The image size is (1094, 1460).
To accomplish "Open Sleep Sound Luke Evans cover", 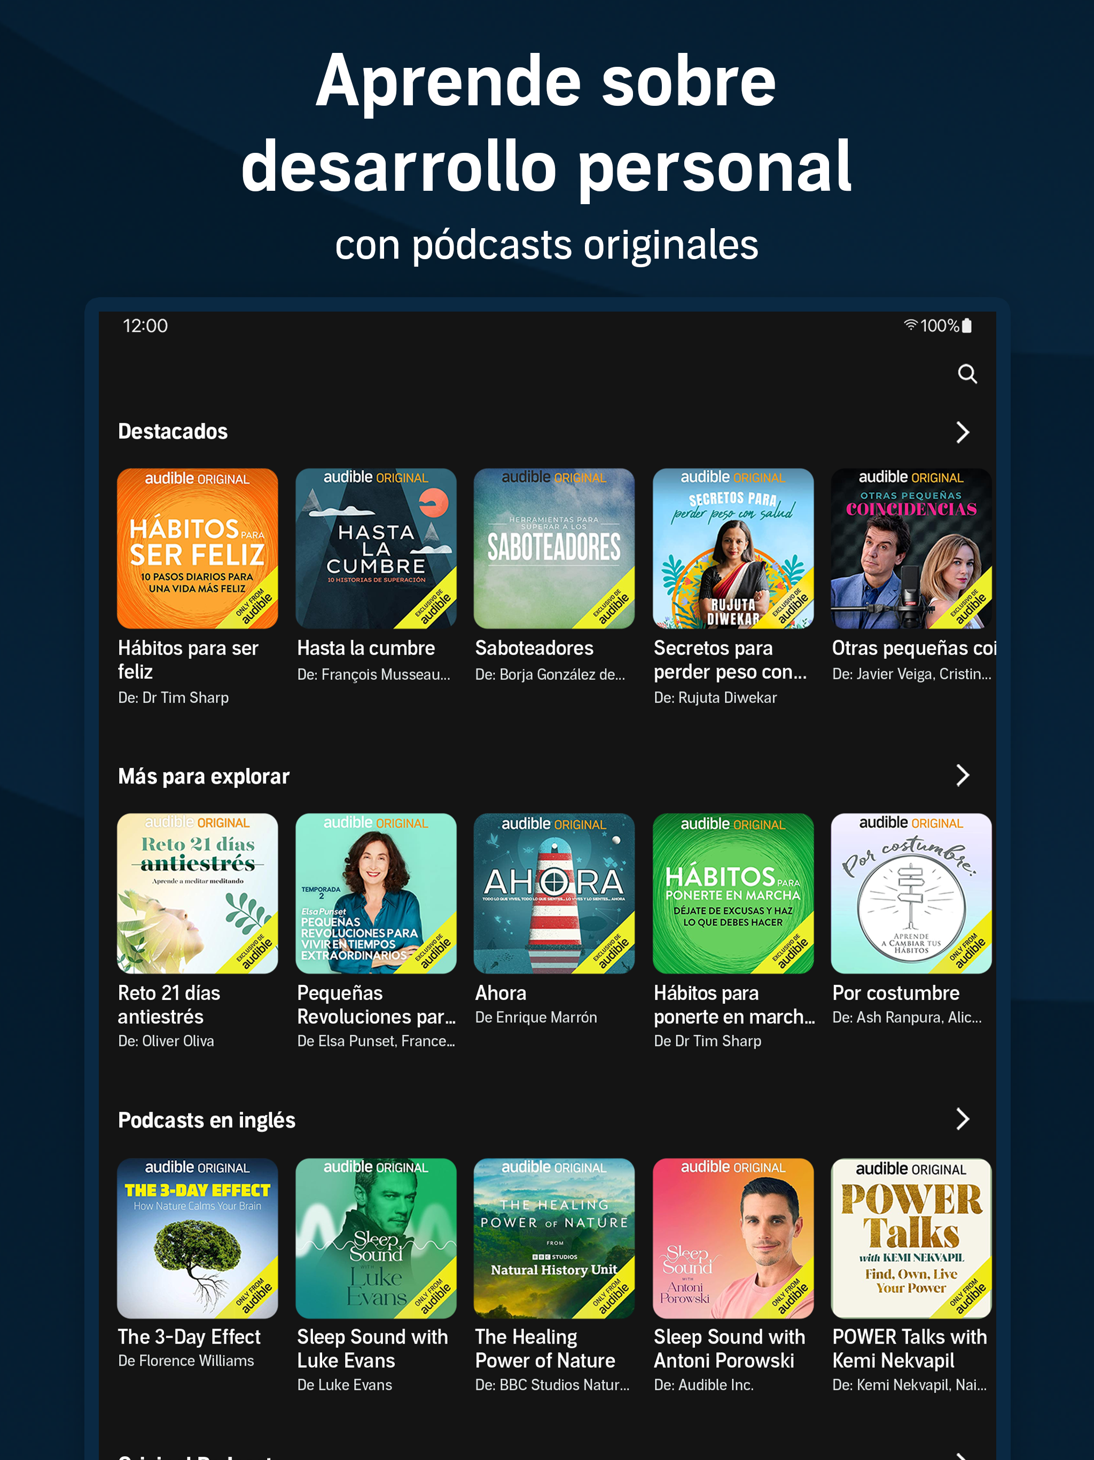I will pyautogui.click(x=376, y=1238).
